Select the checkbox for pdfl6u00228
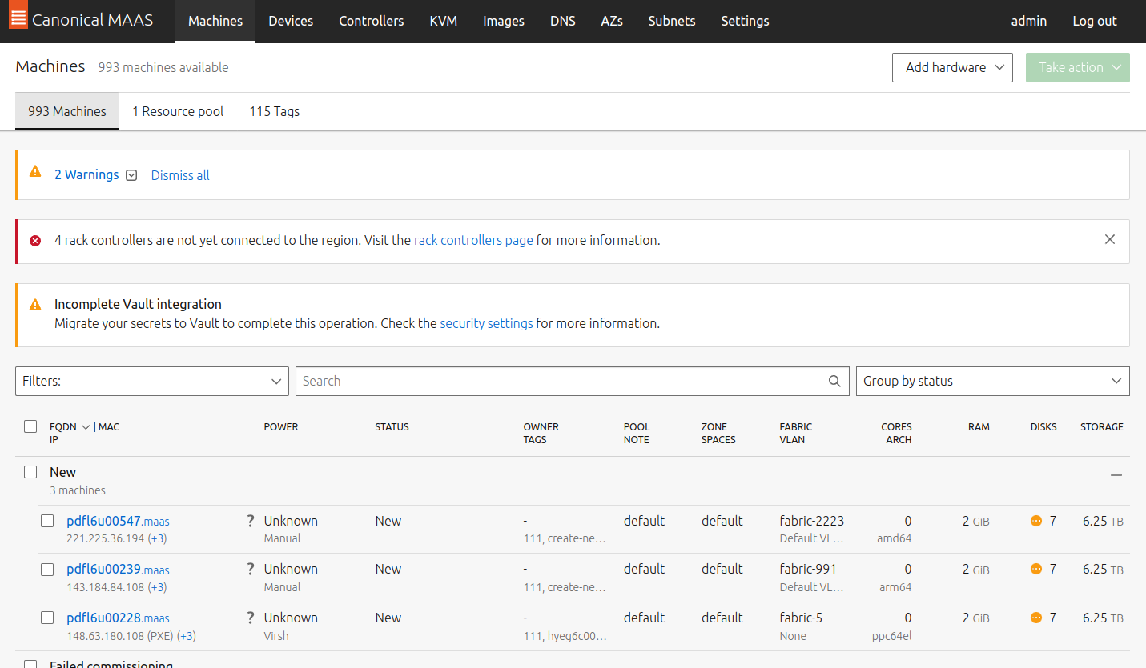The height and width of the screenshot is (668, 1146). click(46, 618)
